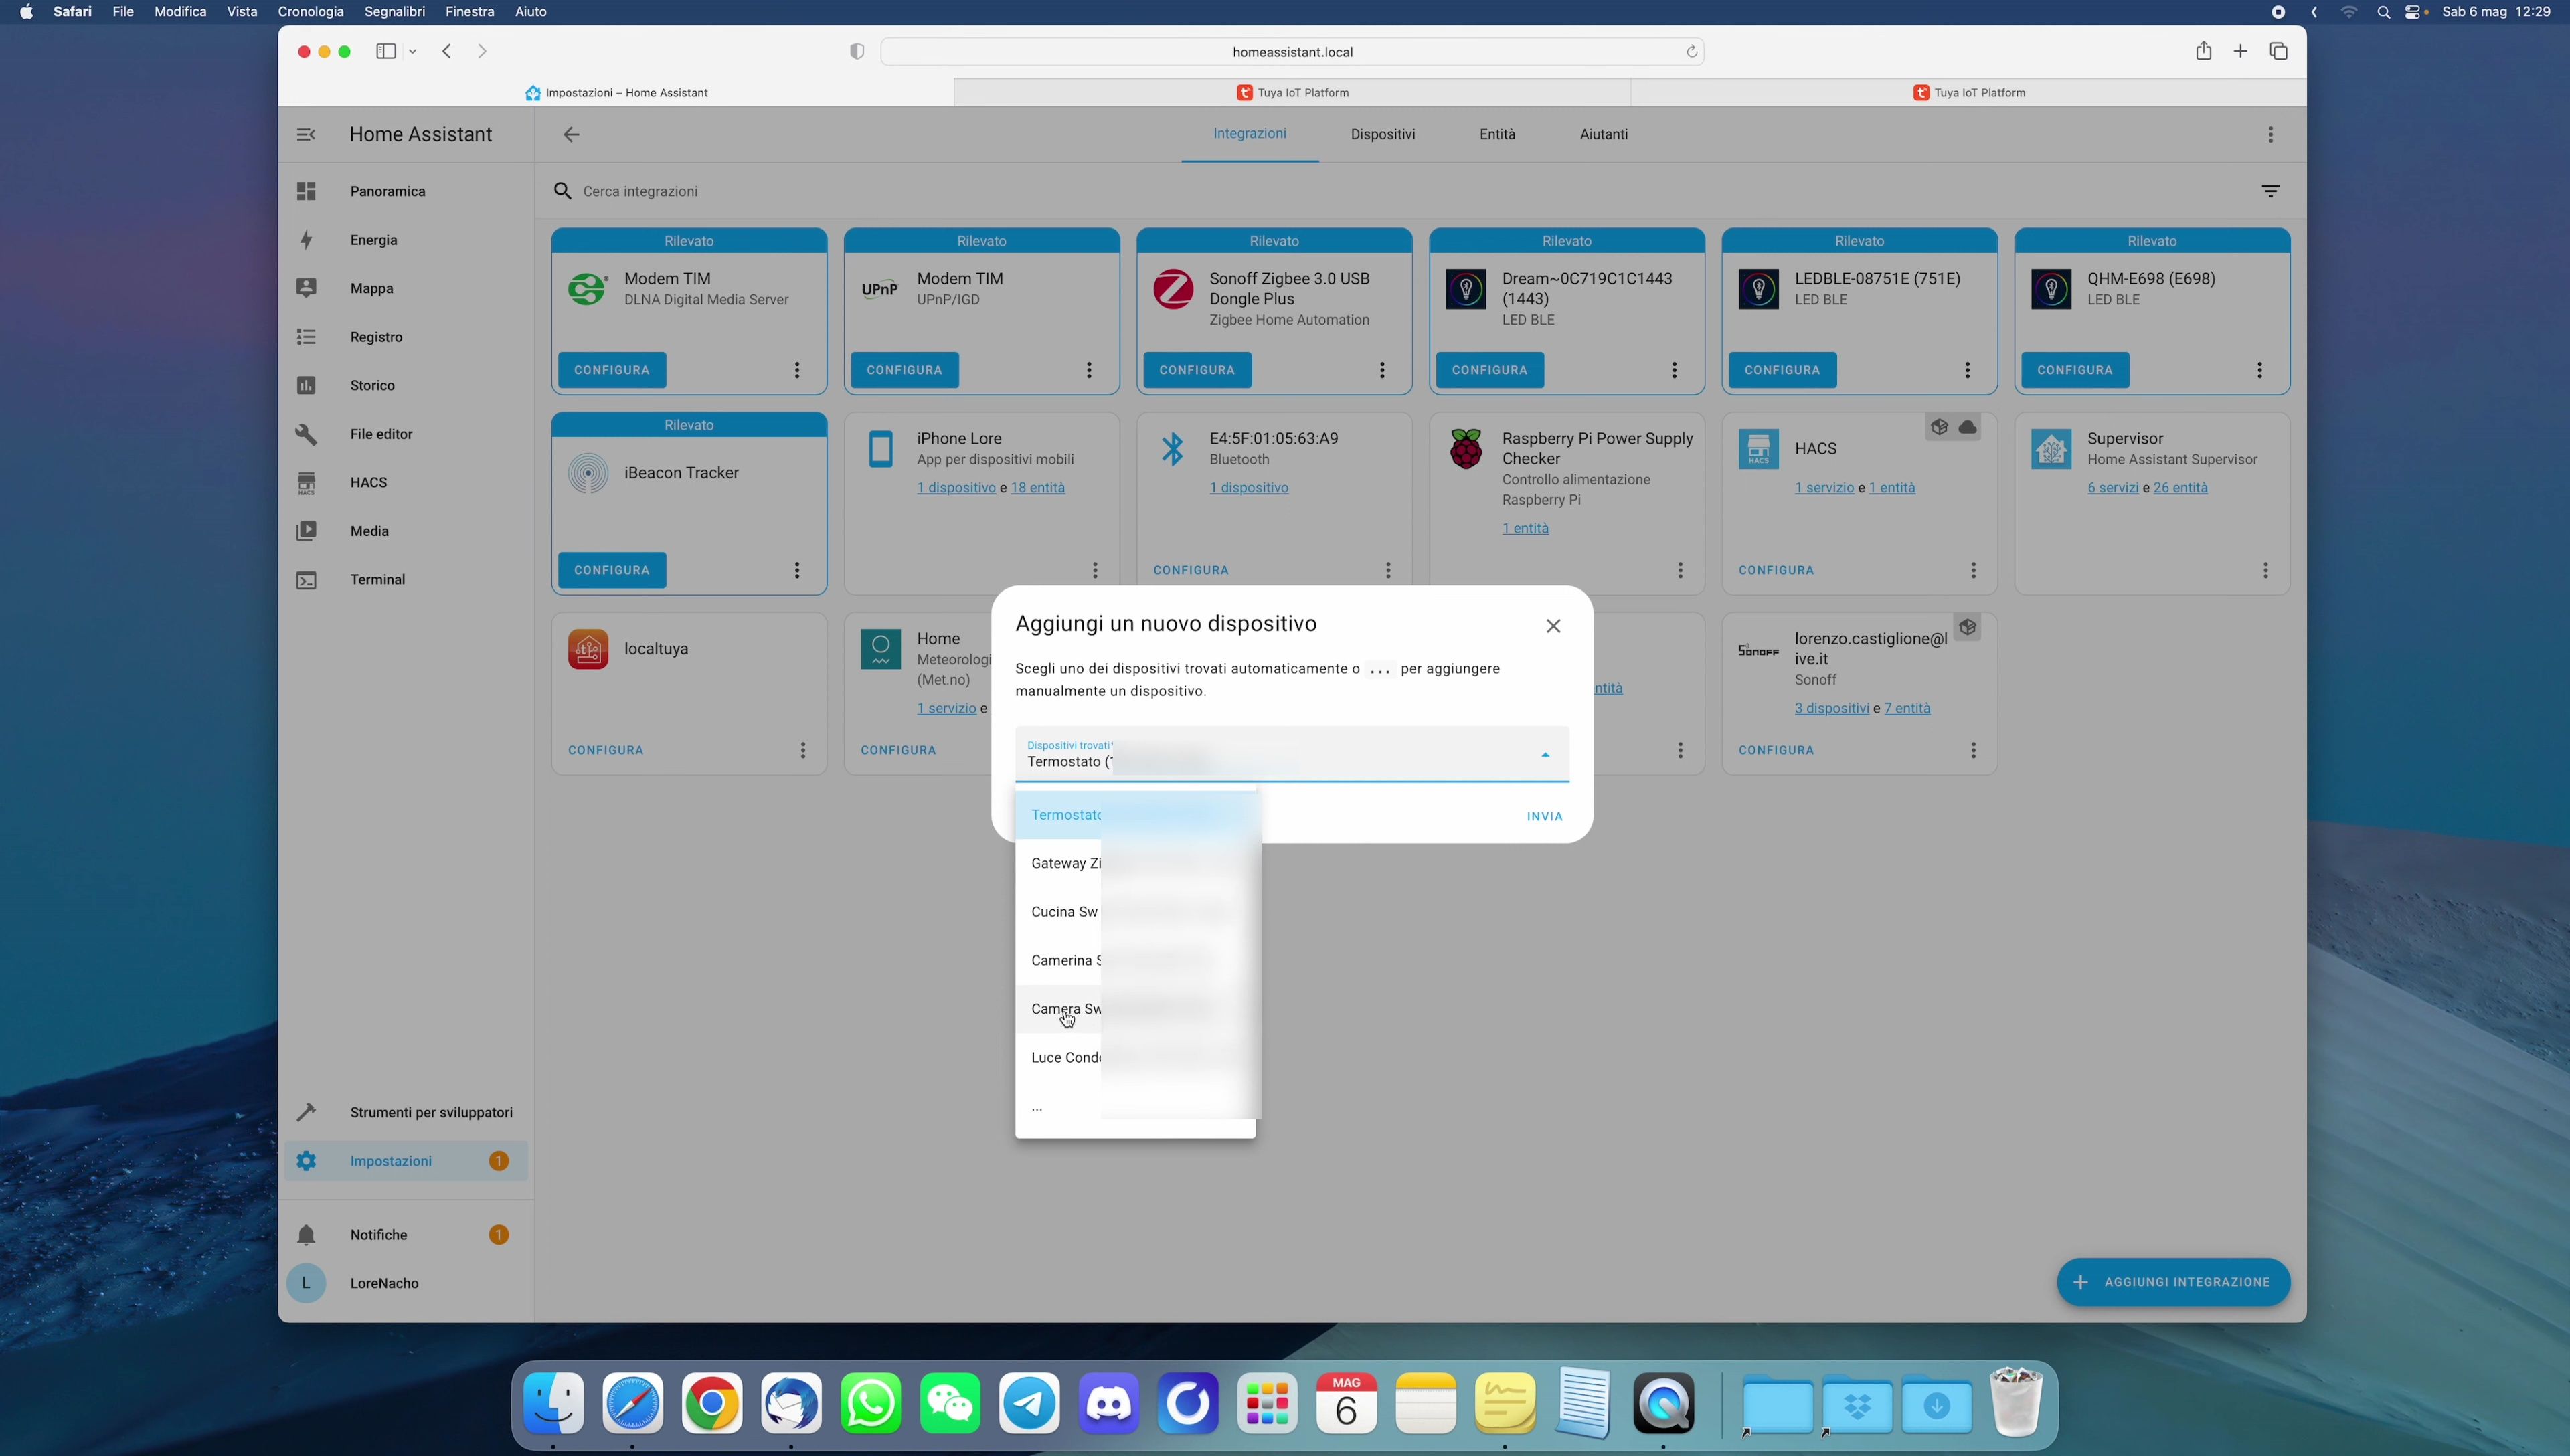Open Energia in sidebar
Viewport: 2570px width, 1456px height.
coord(406,240)
